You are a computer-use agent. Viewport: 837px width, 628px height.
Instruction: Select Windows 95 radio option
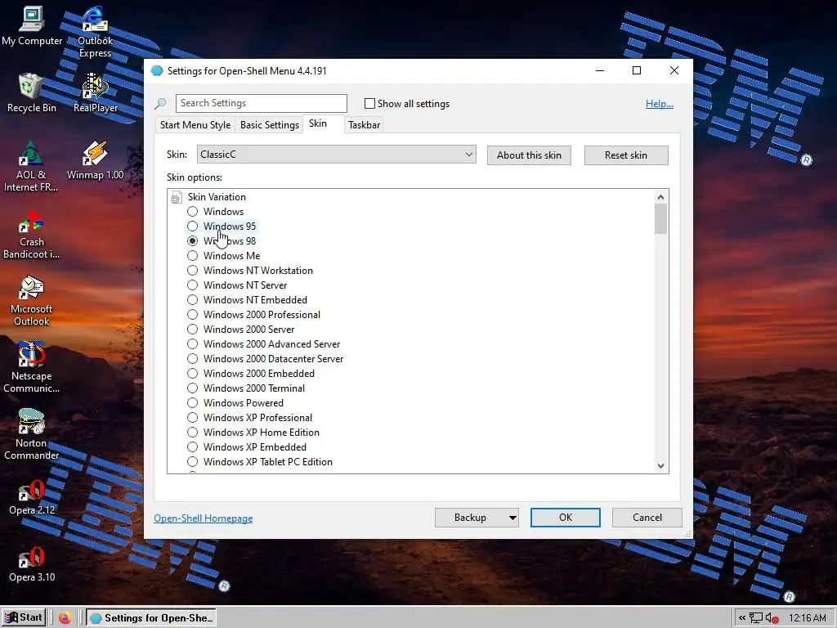click(x=192, y=227)
